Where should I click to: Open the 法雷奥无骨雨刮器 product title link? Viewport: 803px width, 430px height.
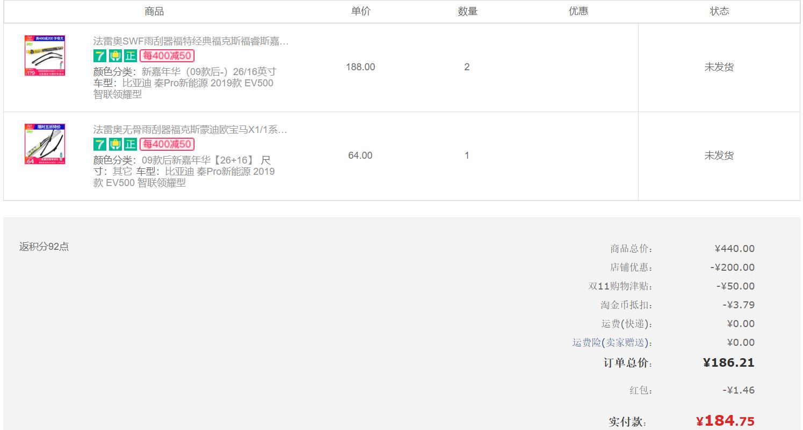190,129
